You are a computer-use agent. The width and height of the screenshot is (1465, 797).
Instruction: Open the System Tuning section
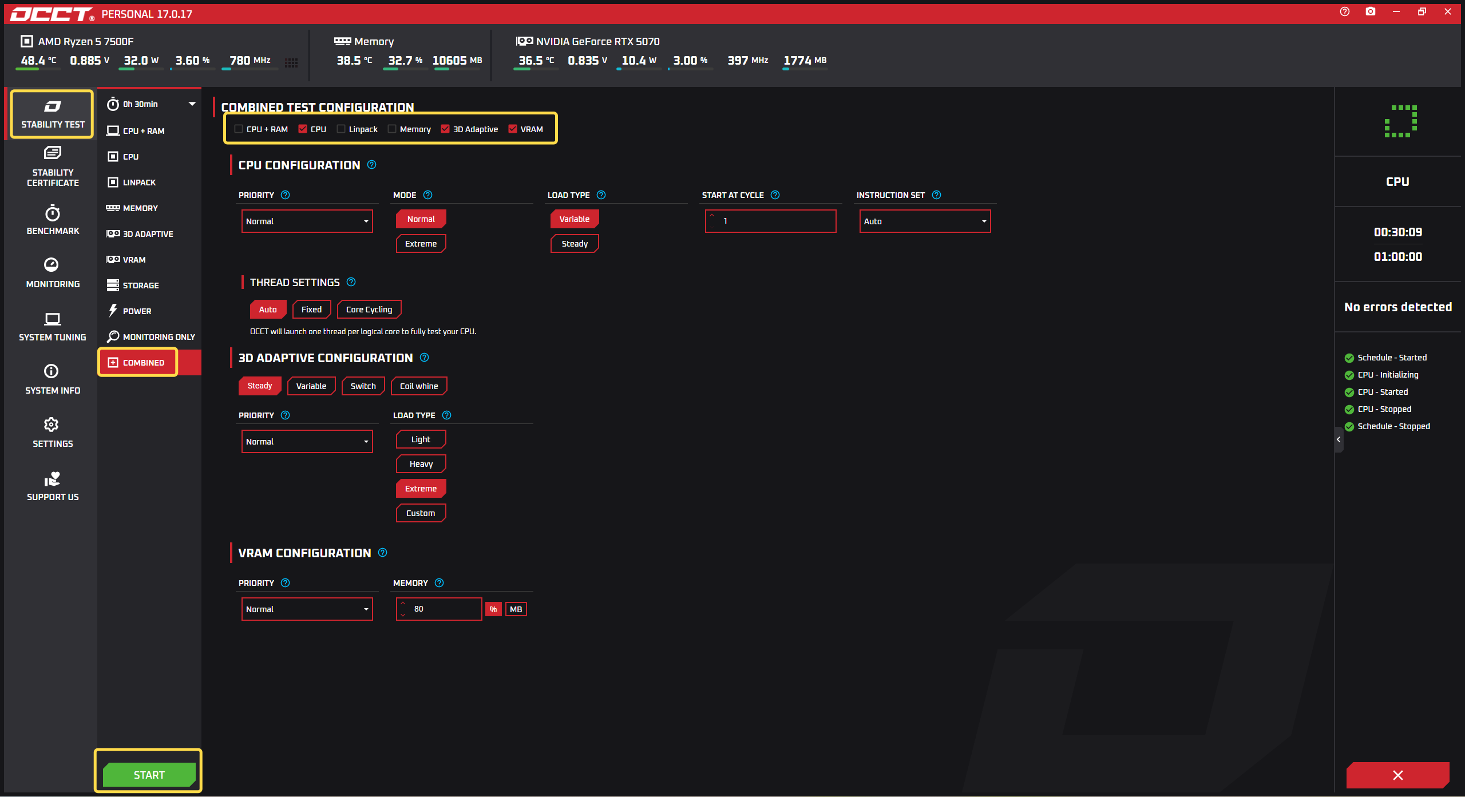click(x=52, y=327)
